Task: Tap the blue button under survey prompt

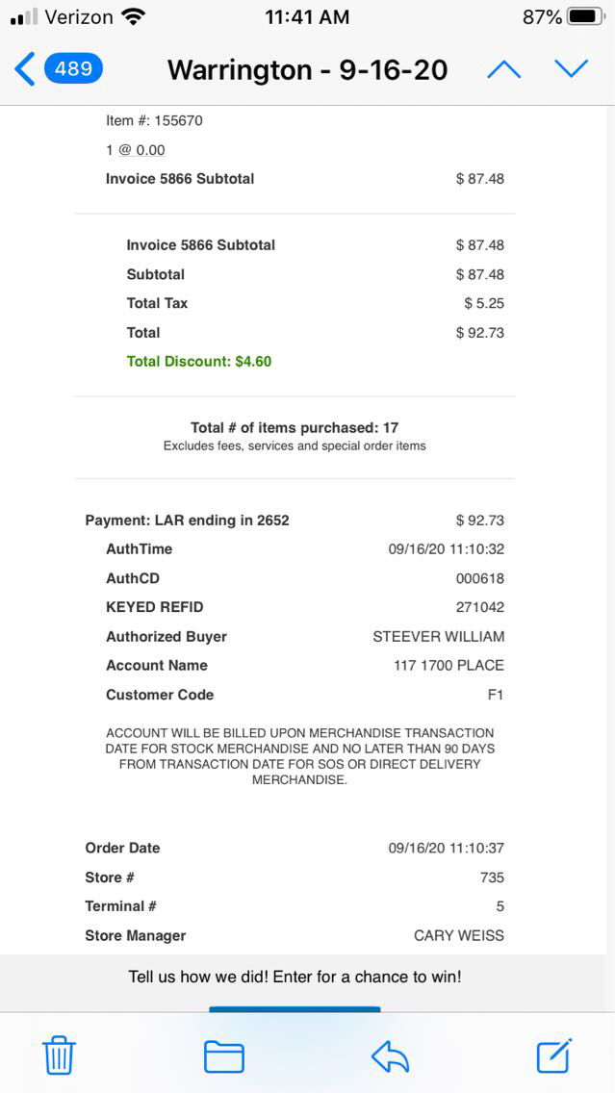Action: pyautogui.click(x=295, y=1008)
